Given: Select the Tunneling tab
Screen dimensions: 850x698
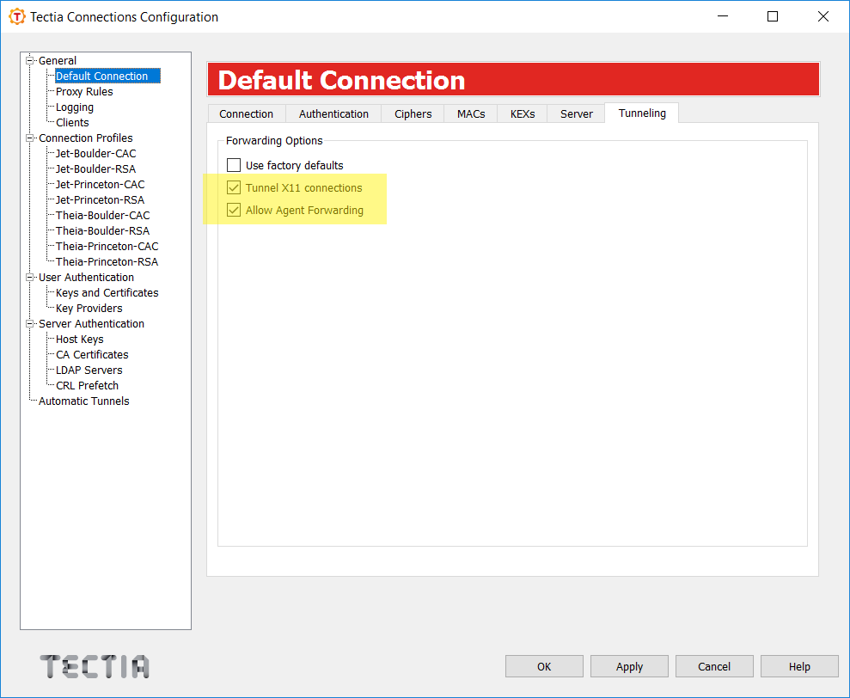Looking at the screenshot, I should [642, 113].
